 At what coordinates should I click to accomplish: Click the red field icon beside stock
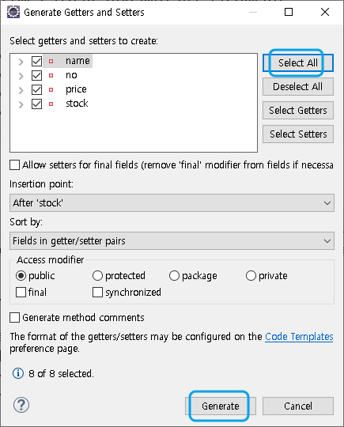click(x=51, y=104)
